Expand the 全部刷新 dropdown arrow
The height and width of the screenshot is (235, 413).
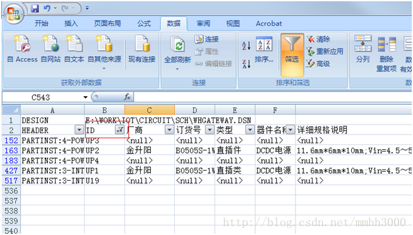click(177, 69)
